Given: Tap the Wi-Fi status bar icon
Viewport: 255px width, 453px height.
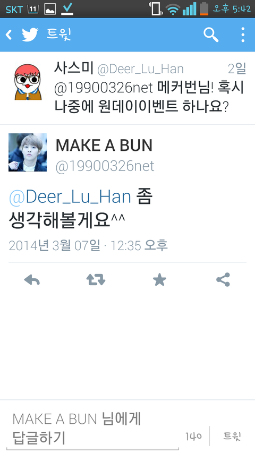Looking at the screenshot, I should pyautogui.click(x=173, y=9).
